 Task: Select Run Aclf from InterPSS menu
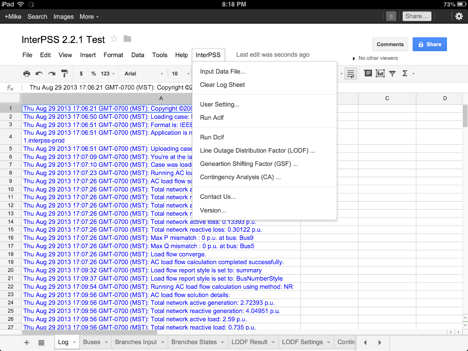(x=212, y=117)
